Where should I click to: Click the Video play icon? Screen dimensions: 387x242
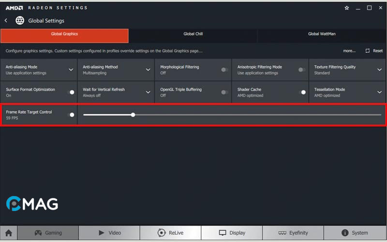pos(101,233)
